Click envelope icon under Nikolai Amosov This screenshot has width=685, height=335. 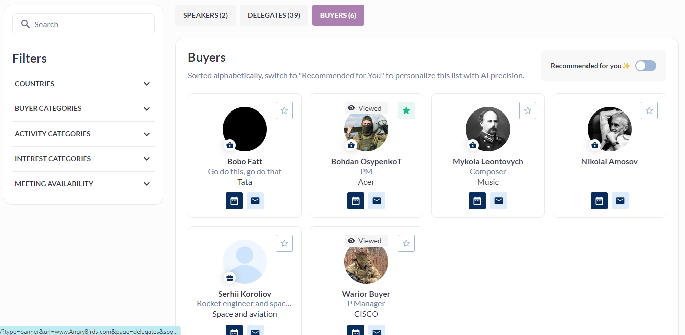point(620,201)
